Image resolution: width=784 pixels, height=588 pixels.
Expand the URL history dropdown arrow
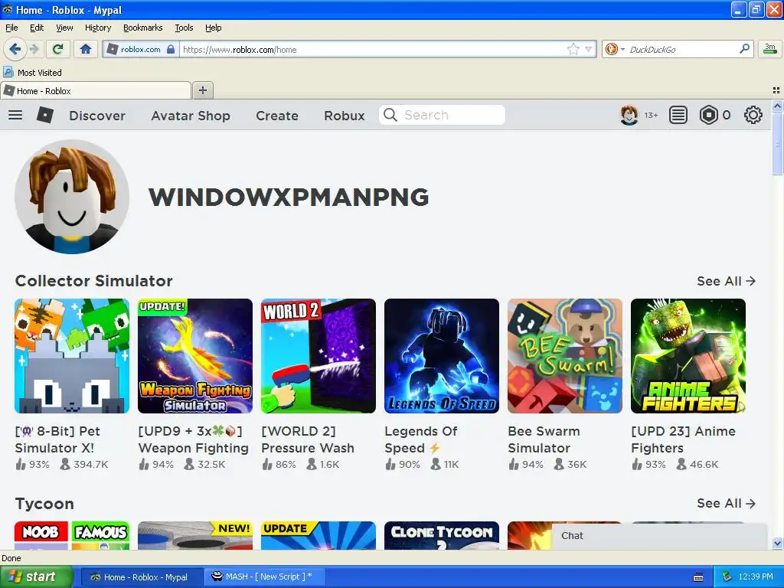[x=588, y=49]
